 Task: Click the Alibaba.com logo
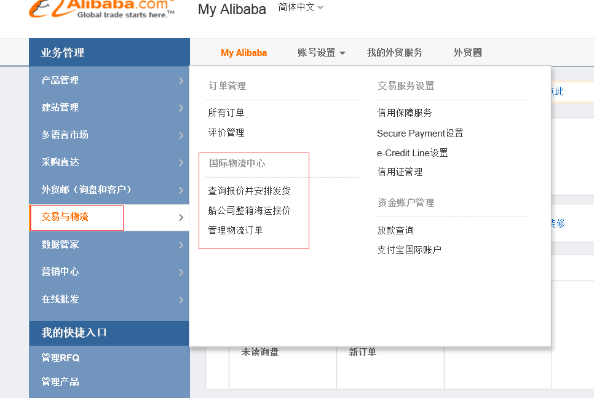click(x=101, y=9)
